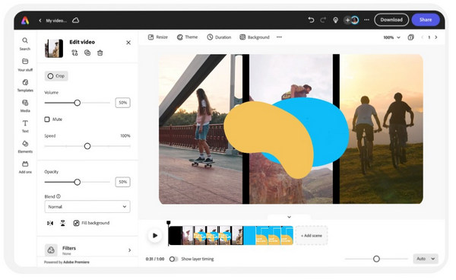Click the Crop button
Image resolution: width=456 pixels, height=280 pixels.
pyautogui.click(x=56, y=76)
